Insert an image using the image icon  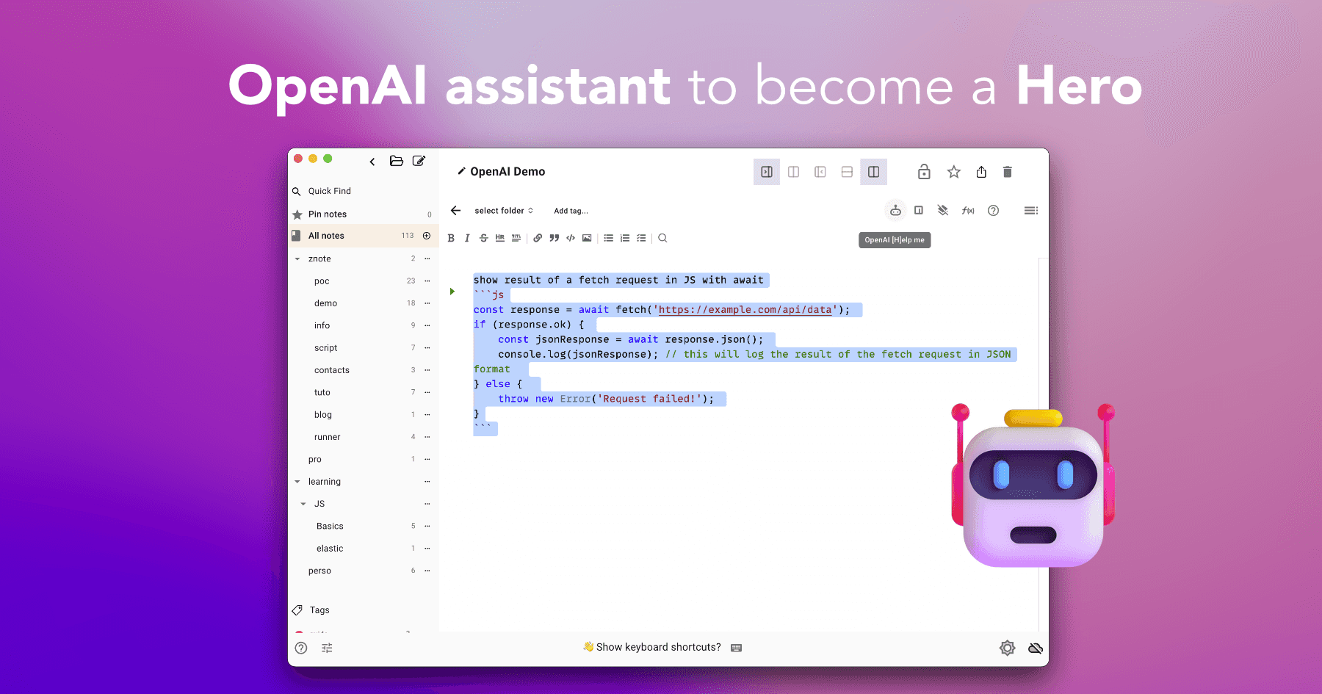click(586, 238)
